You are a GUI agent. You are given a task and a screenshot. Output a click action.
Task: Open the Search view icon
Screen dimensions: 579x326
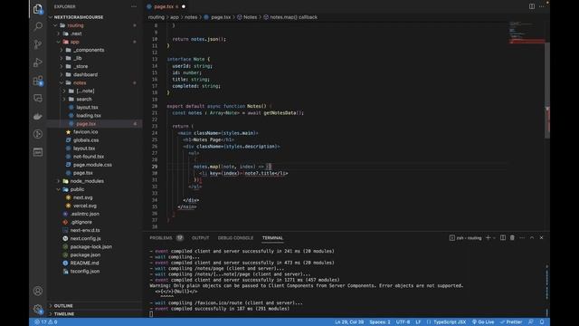(x=38, y=26)
